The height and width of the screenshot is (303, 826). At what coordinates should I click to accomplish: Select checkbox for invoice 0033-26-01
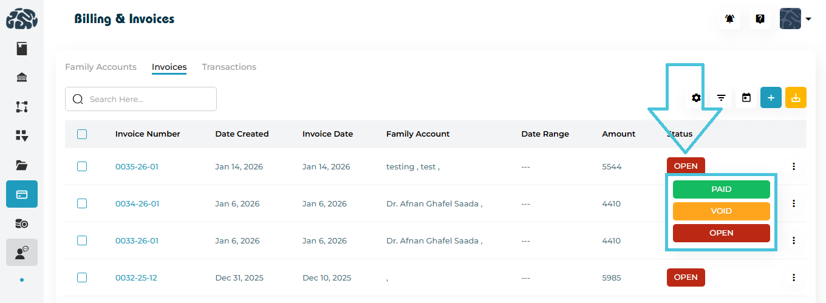tap(82, 240)
